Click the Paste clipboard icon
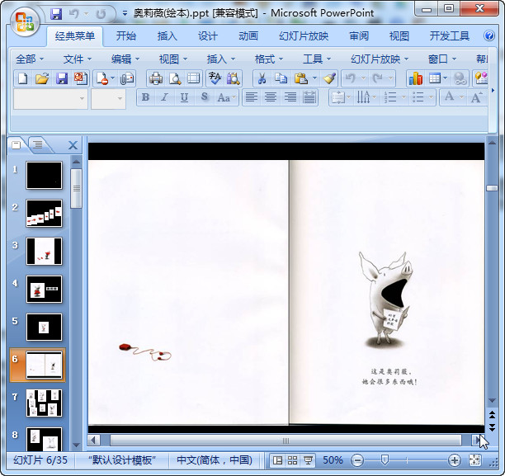Screen dimensions: 505x476 301,78
